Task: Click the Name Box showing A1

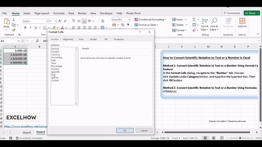Action: (x=8, y=41)
